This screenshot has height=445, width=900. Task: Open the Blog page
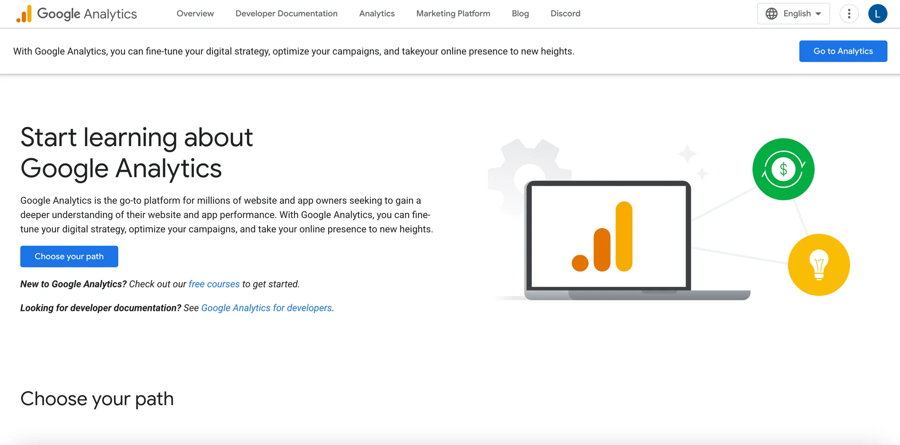tap(520, 14)
